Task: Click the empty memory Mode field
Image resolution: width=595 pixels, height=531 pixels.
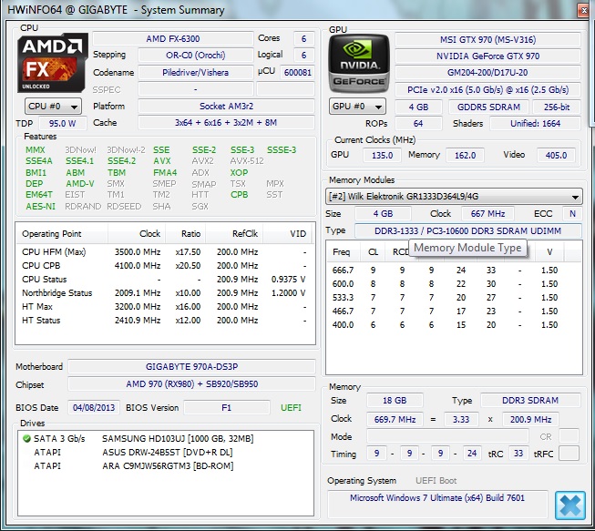Action: [x=447, y=436]
